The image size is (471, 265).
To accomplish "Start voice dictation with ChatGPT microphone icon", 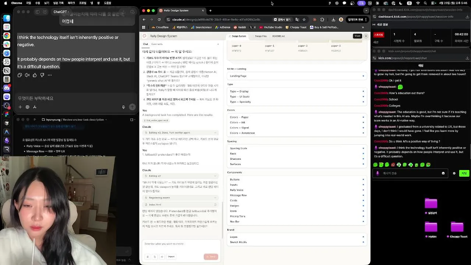I will [x=123, y=107].
